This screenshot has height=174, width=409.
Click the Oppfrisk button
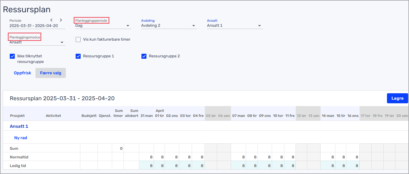click(x=23, y=73)
